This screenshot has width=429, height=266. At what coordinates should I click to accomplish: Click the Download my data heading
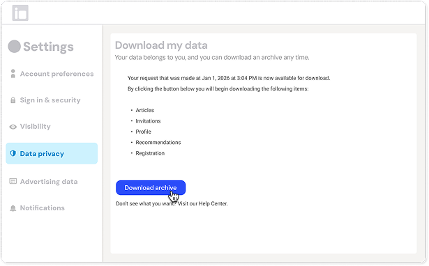161,45
